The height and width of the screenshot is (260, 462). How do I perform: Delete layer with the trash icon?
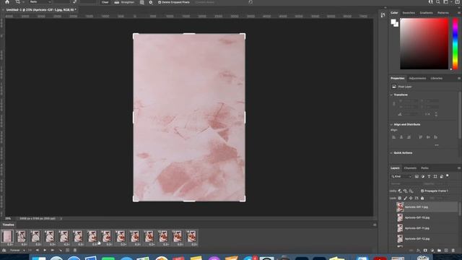point(453,251)
